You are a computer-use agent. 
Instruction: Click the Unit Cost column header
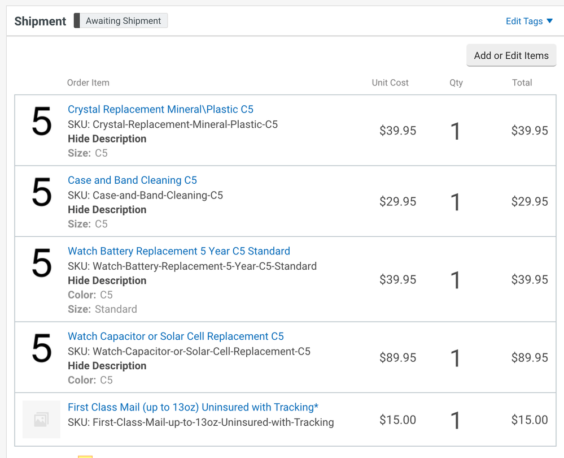tap(390, 83)
